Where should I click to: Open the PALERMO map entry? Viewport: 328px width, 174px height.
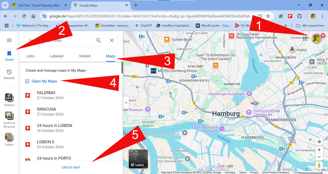(x=70, y=95)
